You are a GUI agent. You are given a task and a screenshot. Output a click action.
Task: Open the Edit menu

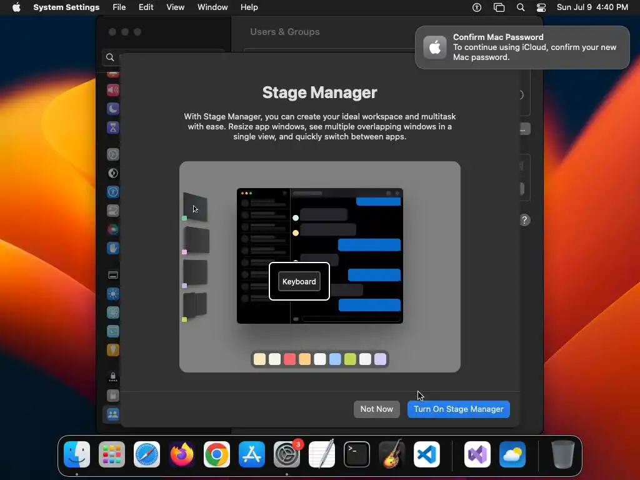(146, 7)
